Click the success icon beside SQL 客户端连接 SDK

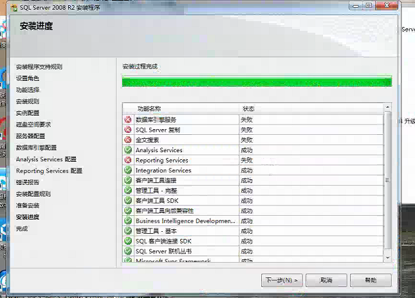click(x=128, y=241)
